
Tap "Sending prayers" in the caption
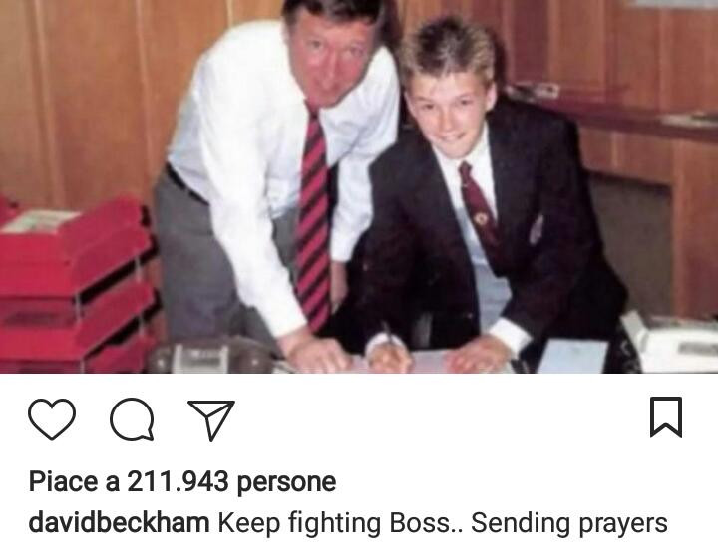tap(569, 523)
